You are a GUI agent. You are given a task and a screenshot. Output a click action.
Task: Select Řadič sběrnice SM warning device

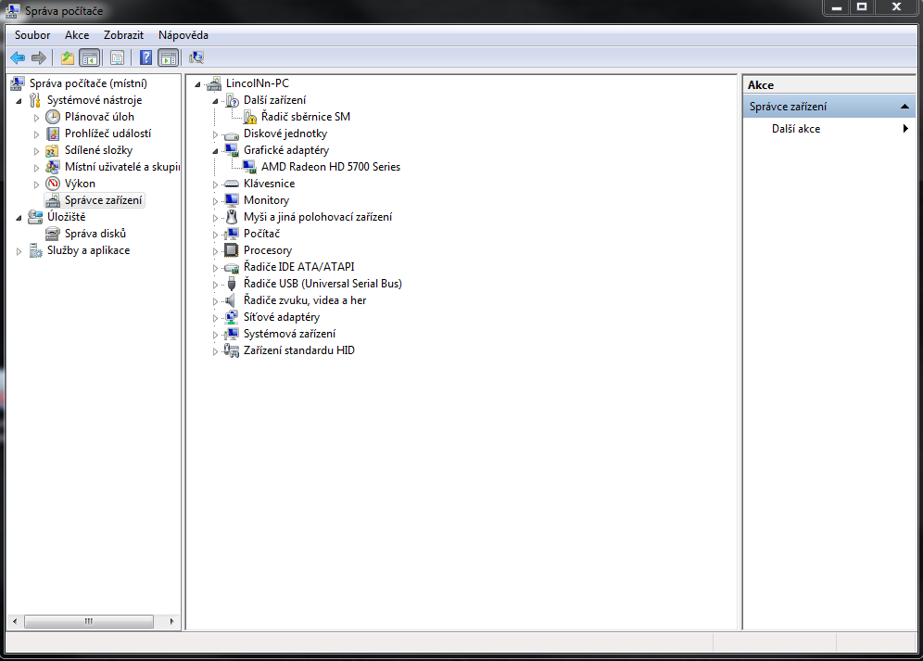coord(305,117)
